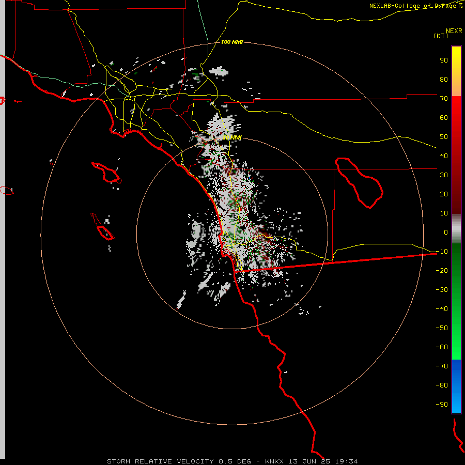Select the 90 knot scale label
The width and height of the screenshot is (465, 465).
tap(444, 60)
